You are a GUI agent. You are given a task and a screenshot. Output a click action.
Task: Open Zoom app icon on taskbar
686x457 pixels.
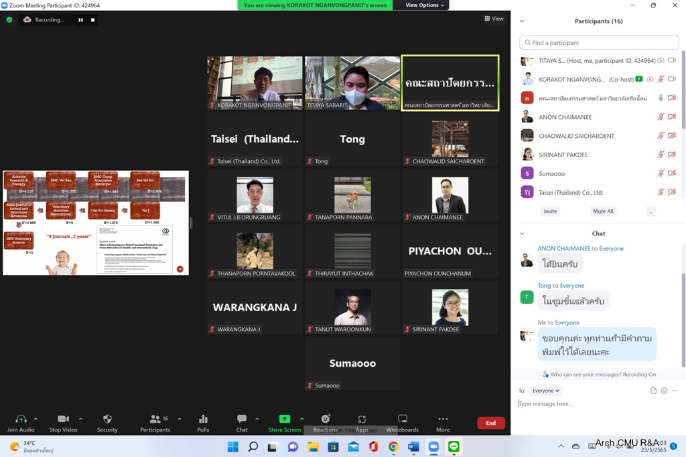click(x=433, y=446)
